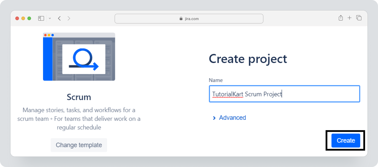
Task: Navigate back using the back arrow
Action: 59,18
